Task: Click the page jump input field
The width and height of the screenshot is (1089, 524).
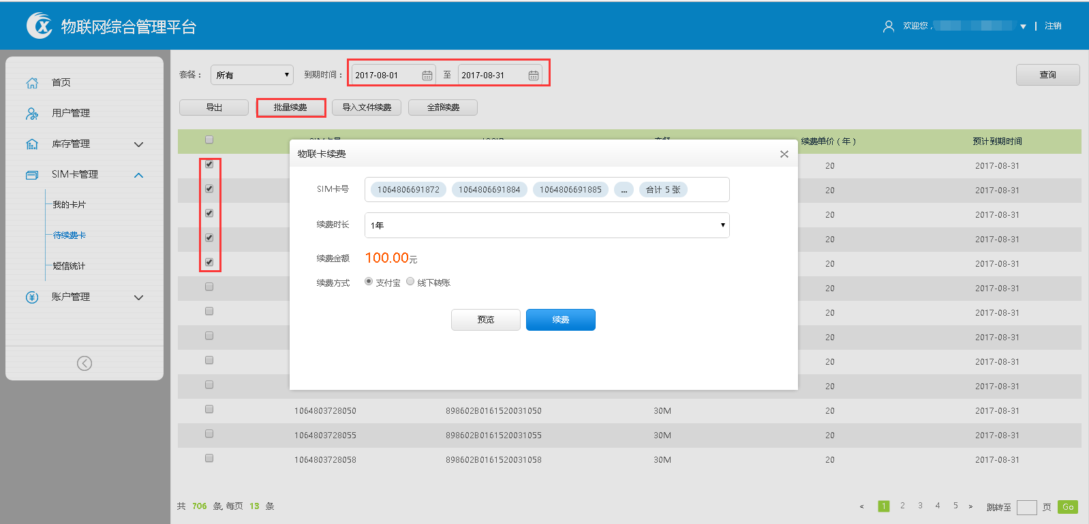Action: point(1026,507)
